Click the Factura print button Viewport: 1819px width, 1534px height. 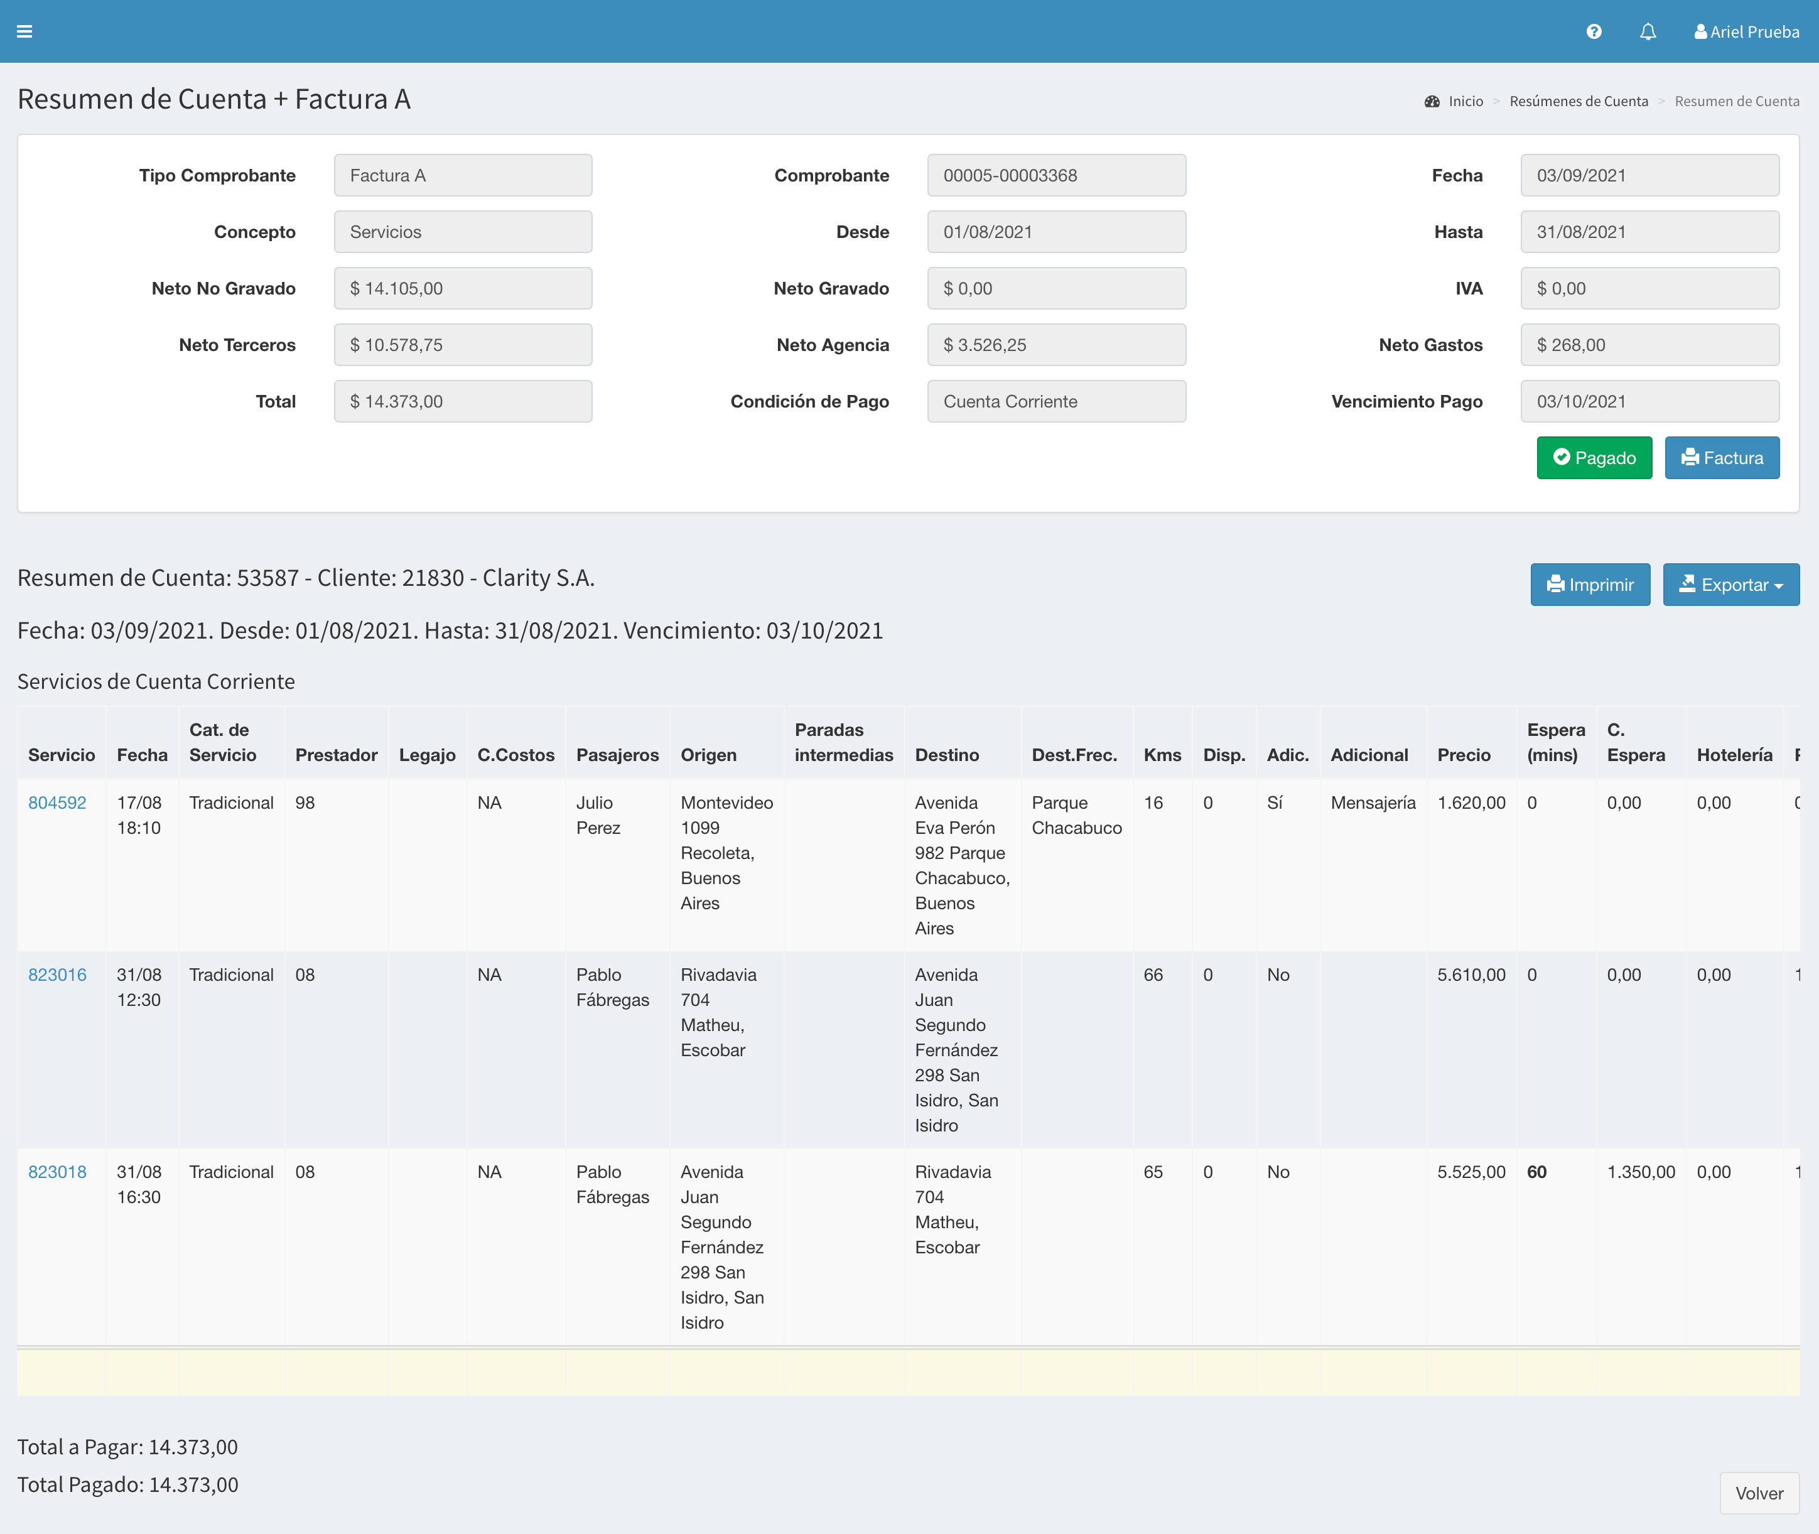[1721, 457]
